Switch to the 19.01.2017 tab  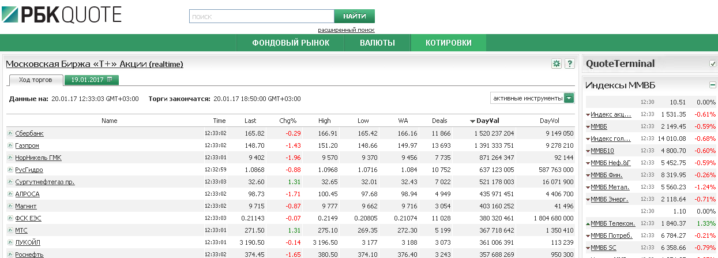[92, 80]
